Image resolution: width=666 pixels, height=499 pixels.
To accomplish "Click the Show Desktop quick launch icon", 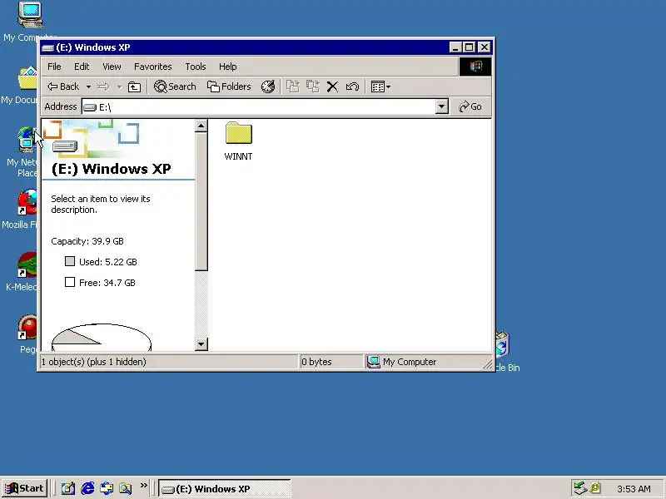I will (68, 489).
